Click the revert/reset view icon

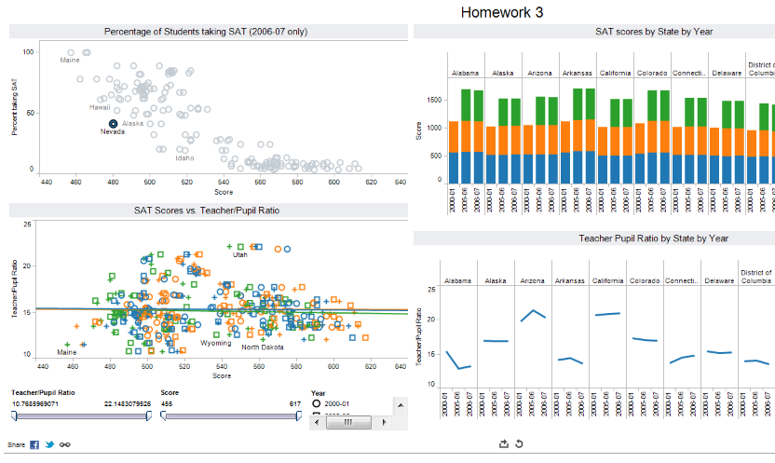pyautogui.click(x=519, y=444)
